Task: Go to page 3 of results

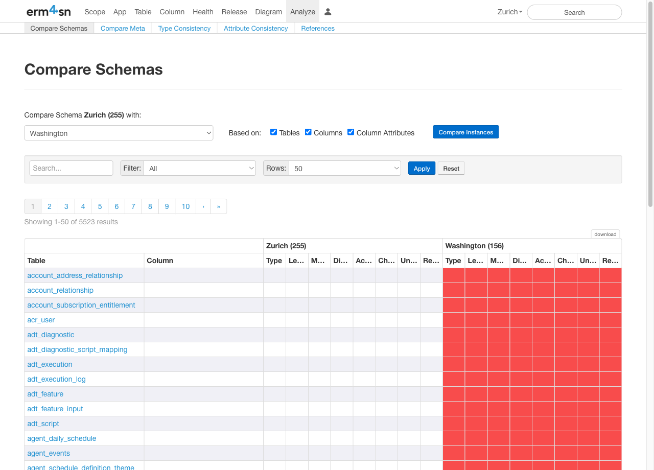Action: tap(66, 206)
